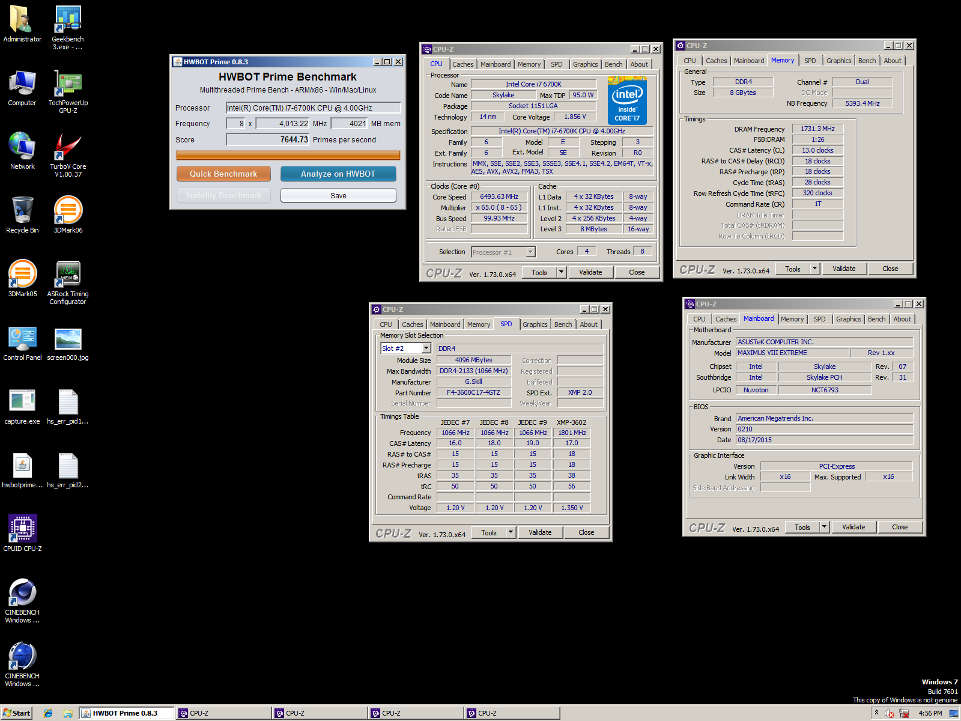Screen dimensions: 961x721
Task: Launch 3DMark06 shortcut
Action: [68, 215]
